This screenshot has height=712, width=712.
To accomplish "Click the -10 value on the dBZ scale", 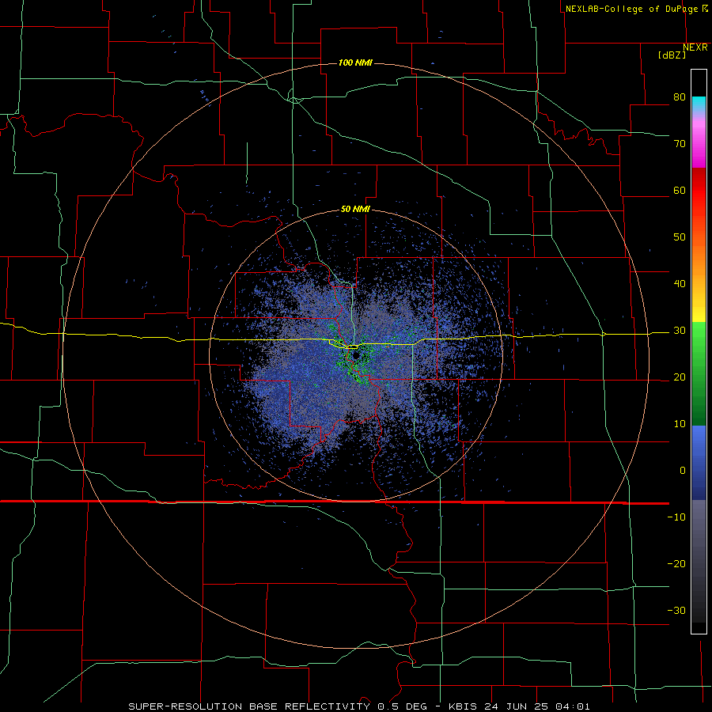I will [x=676, y=517].
